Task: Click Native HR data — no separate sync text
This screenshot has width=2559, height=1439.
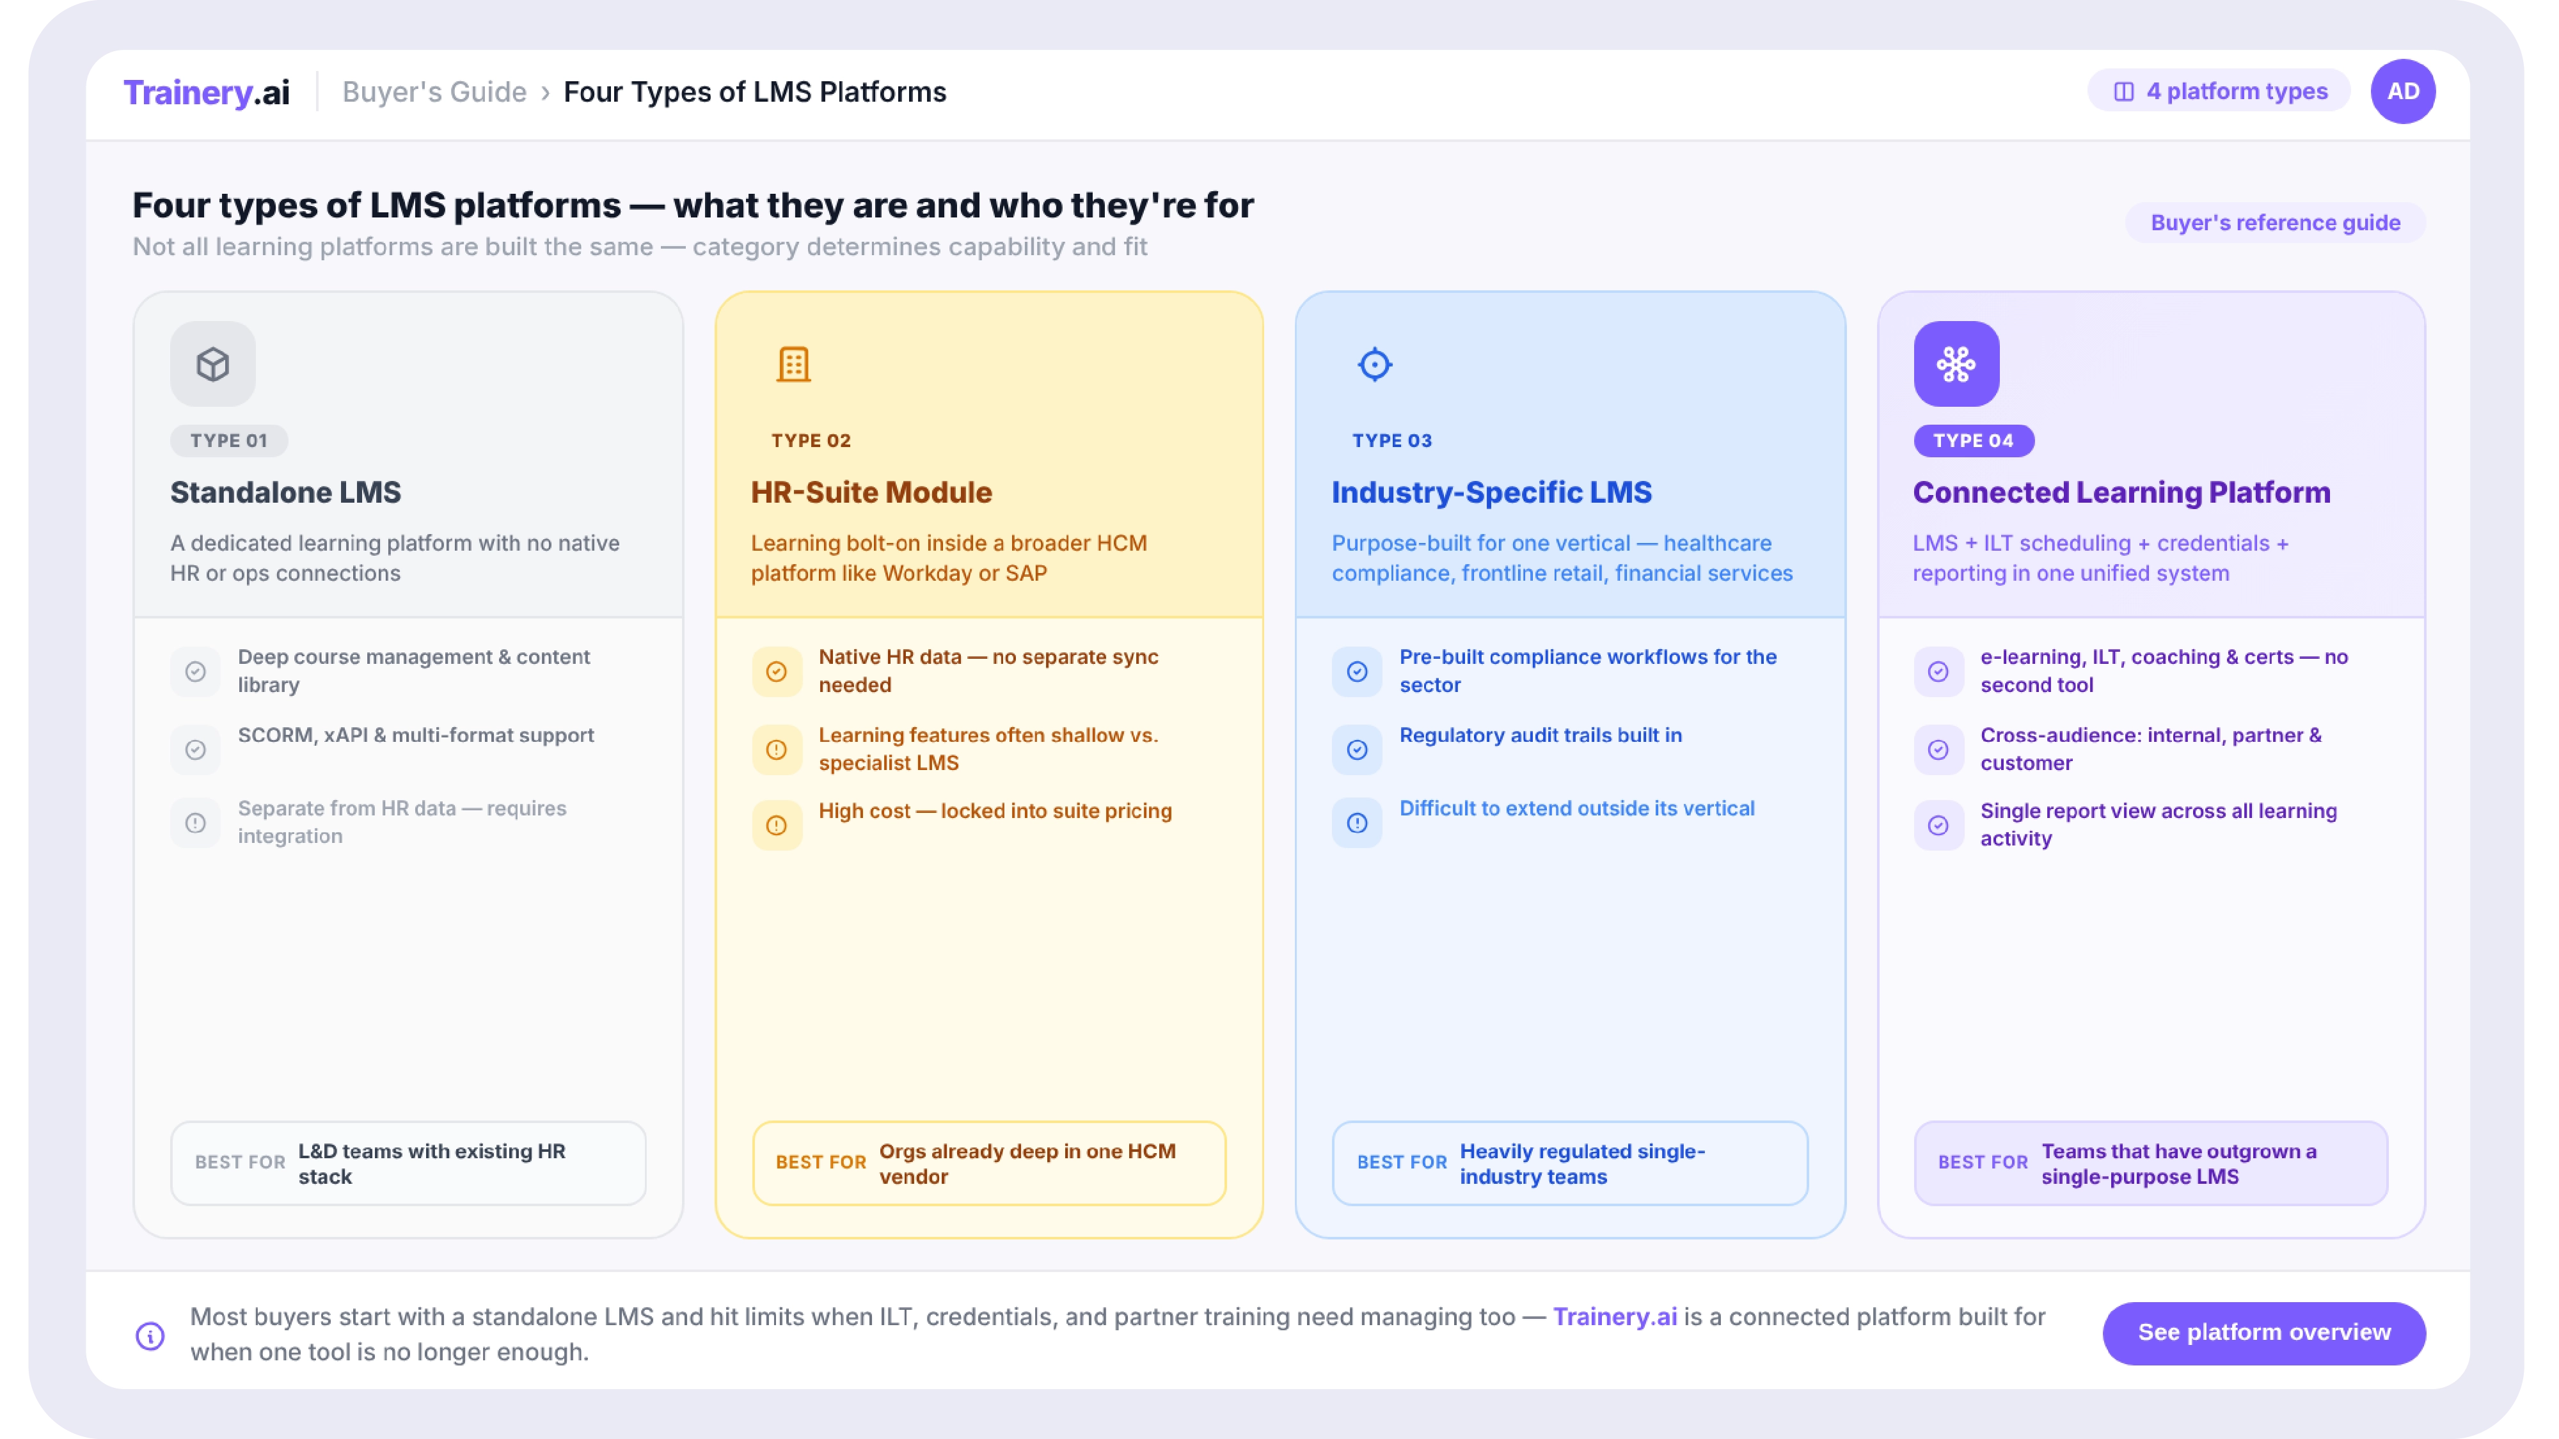Action: click(988, 670)
